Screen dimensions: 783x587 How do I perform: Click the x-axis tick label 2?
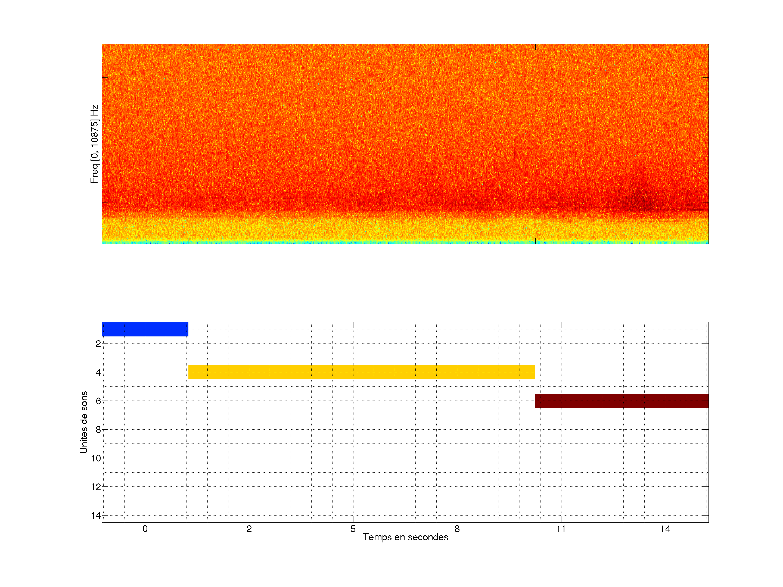(249, 529)
